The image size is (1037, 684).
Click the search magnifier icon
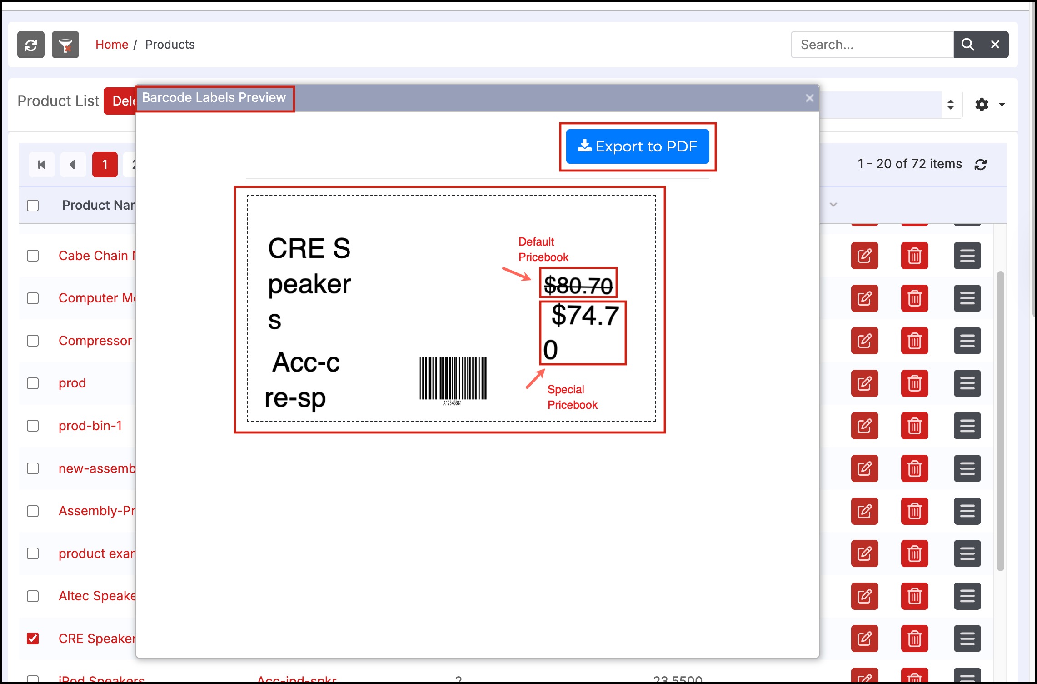(967, 45)
